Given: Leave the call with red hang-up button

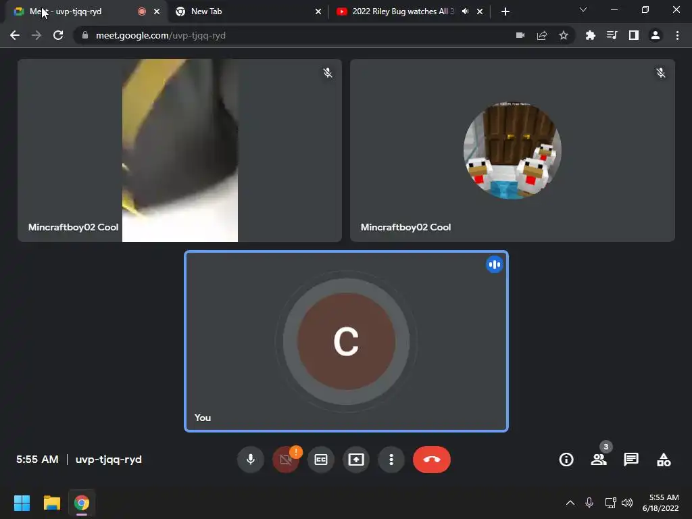Looking at the screenshot, I should coord(432,460).
